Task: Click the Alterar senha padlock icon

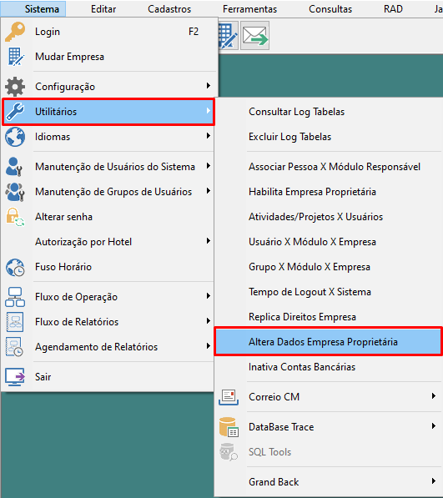Action: pyautogui.click(x=15, y=217)
